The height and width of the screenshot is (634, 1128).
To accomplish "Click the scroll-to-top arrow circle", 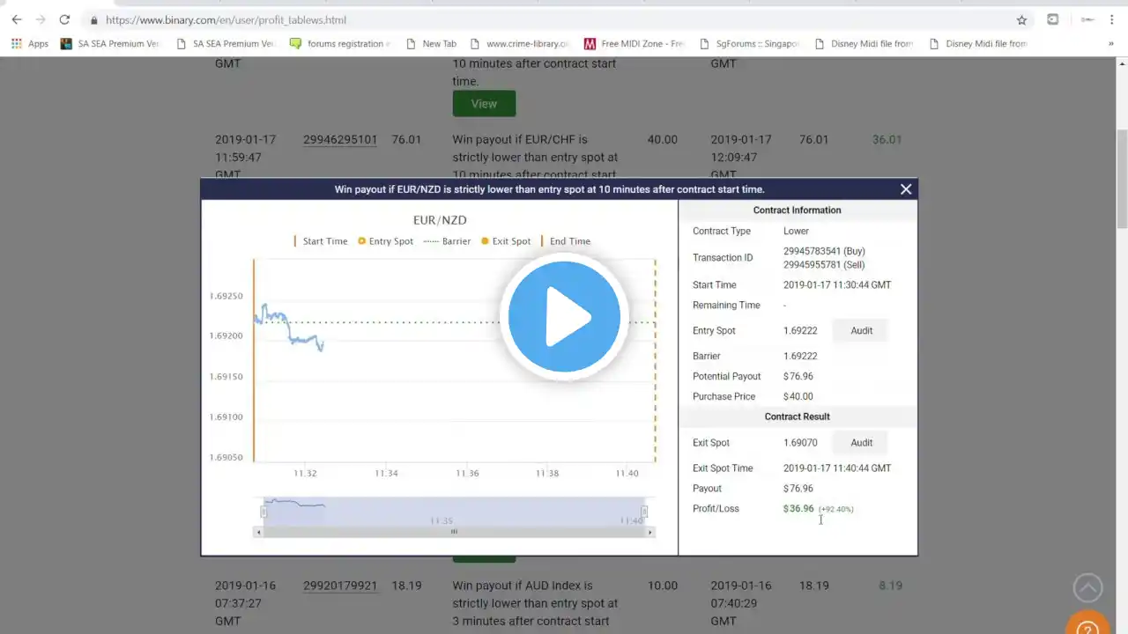I will pos(1087,587).
